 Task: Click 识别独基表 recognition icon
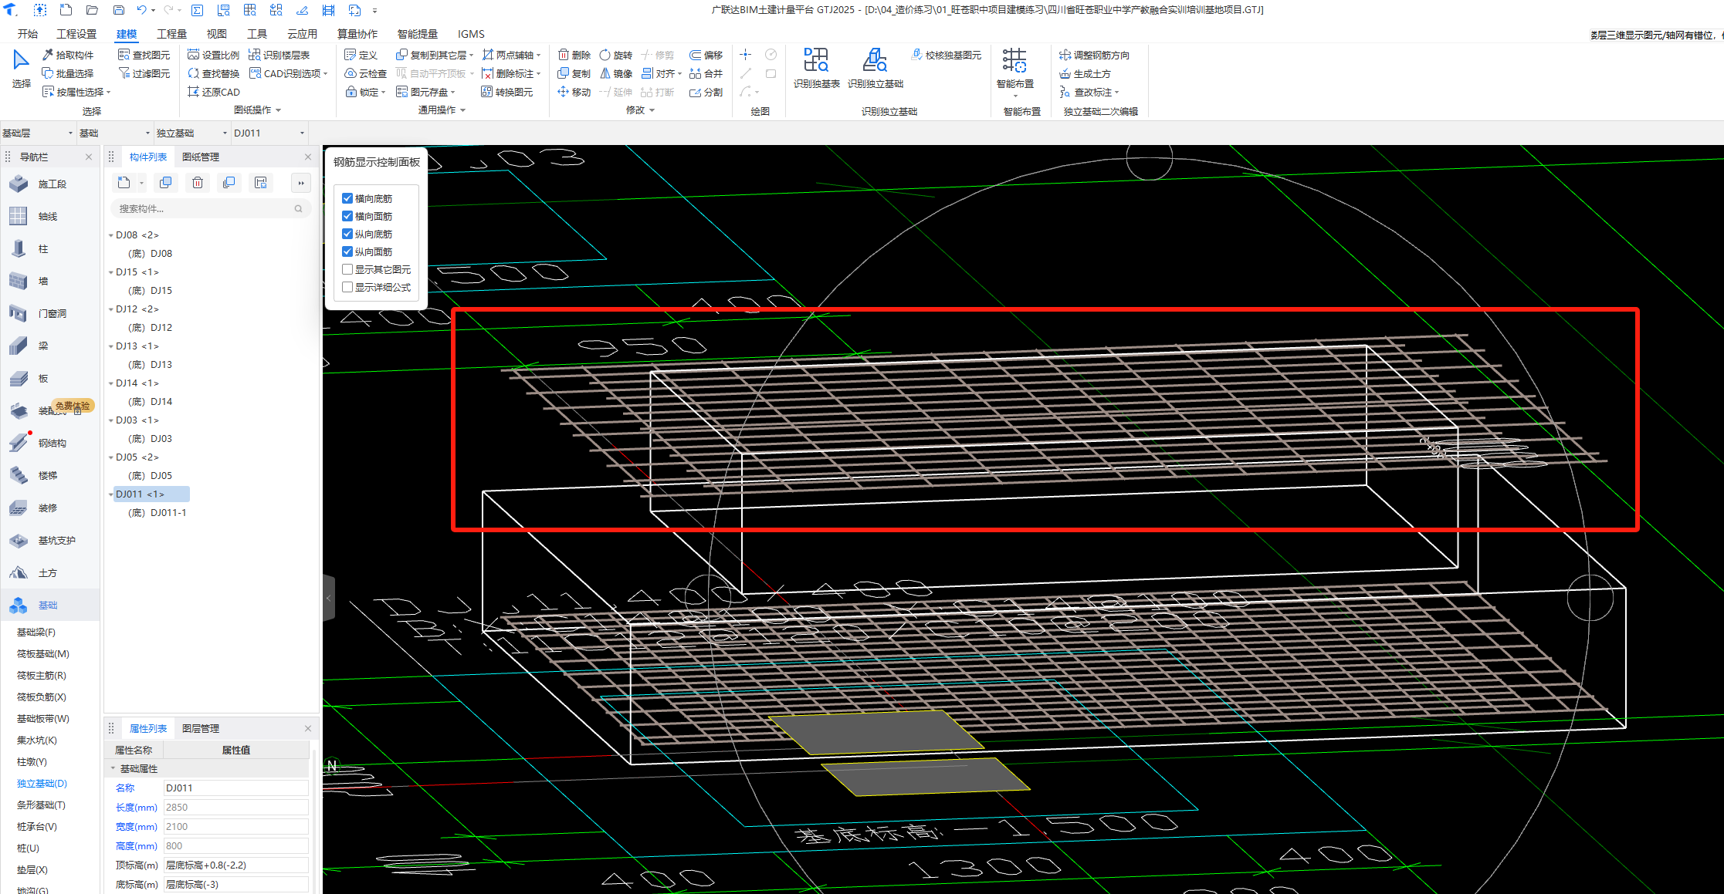(816, 60)
